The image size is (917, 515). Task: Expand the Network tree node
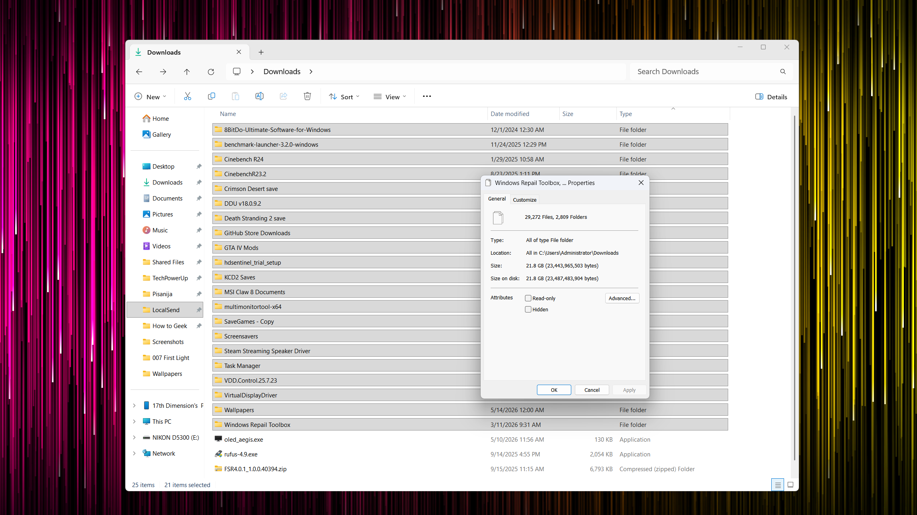tap(135, 453)
